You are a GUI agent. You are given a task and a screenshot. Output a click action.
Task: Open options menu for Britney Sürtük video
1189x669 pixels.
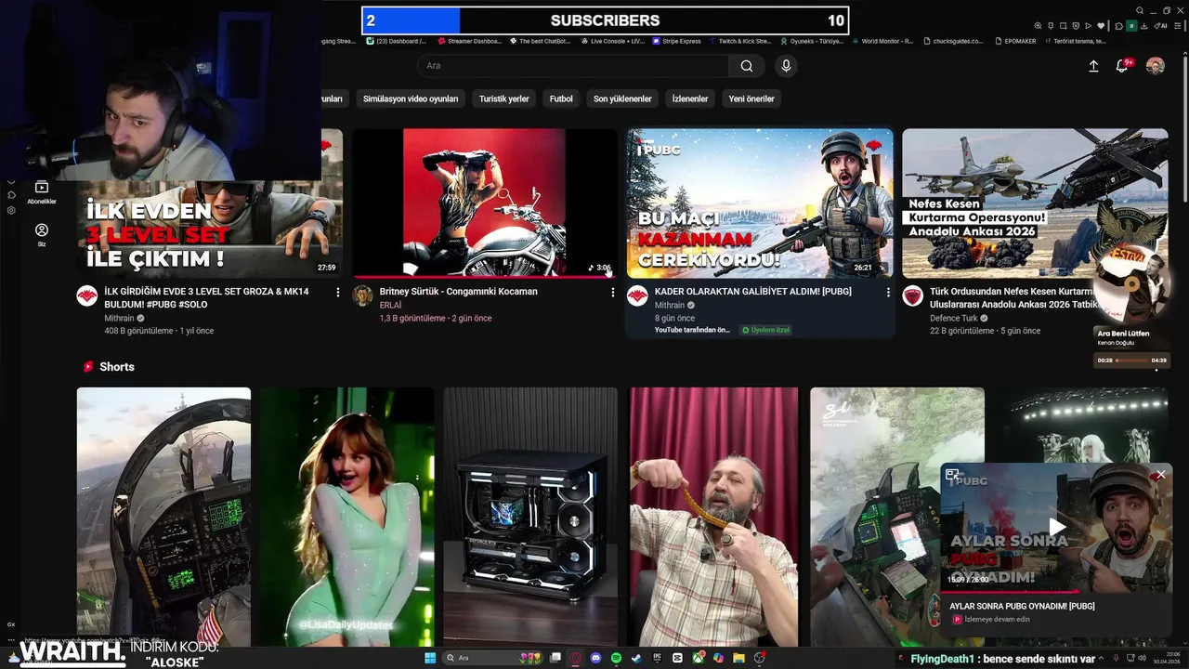(x=612, y=292)
